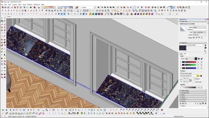Uncheck Use texture image checkbox
Screen dimensions: 209x118
(181, 73)
